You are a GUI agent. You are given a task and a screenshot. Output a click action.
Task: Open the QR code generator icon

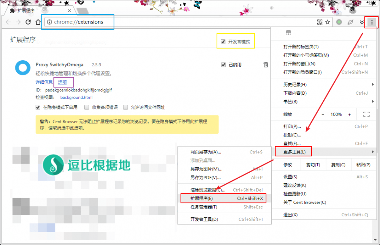(320, 22)
